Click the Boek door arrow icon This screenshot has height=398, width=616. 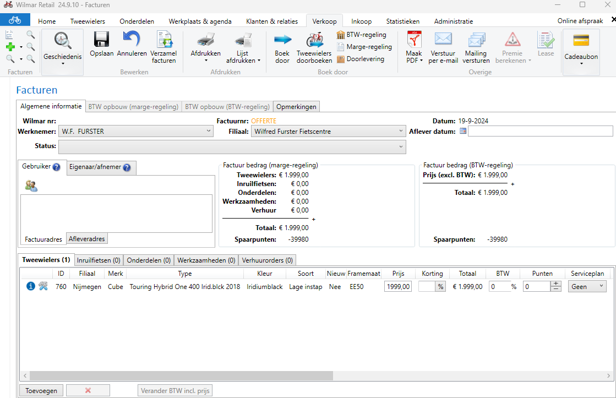coord(282,40)
